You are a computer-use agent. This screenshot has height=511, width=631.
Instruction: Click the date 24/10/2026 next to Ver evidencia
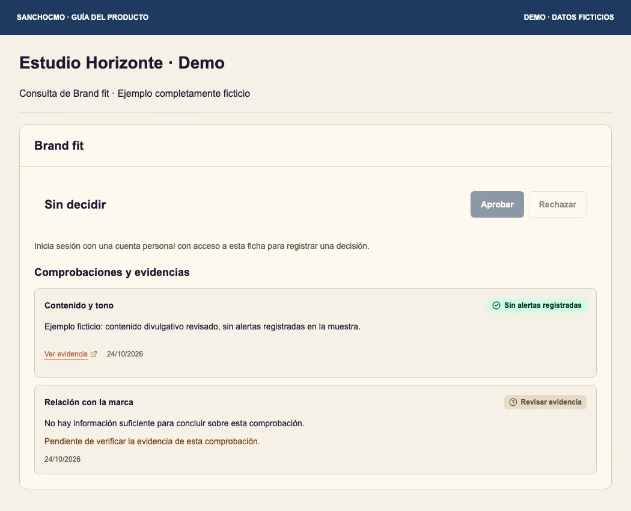click(x=125, y=354)
